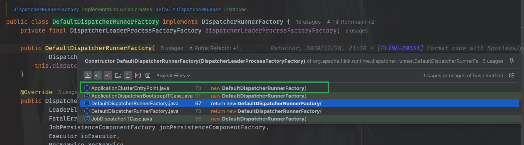524x145 pixels.
Task: Open the FLINK-20651 issue link in blame annotation
Action: point(400,48)
